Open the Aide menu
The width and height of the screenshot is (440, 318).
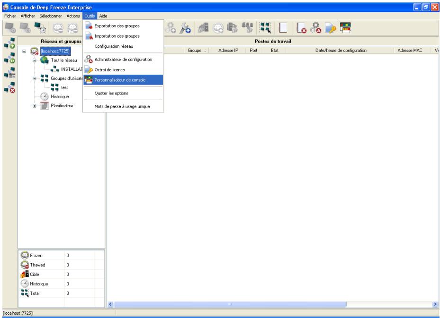(x=103, y=16)
